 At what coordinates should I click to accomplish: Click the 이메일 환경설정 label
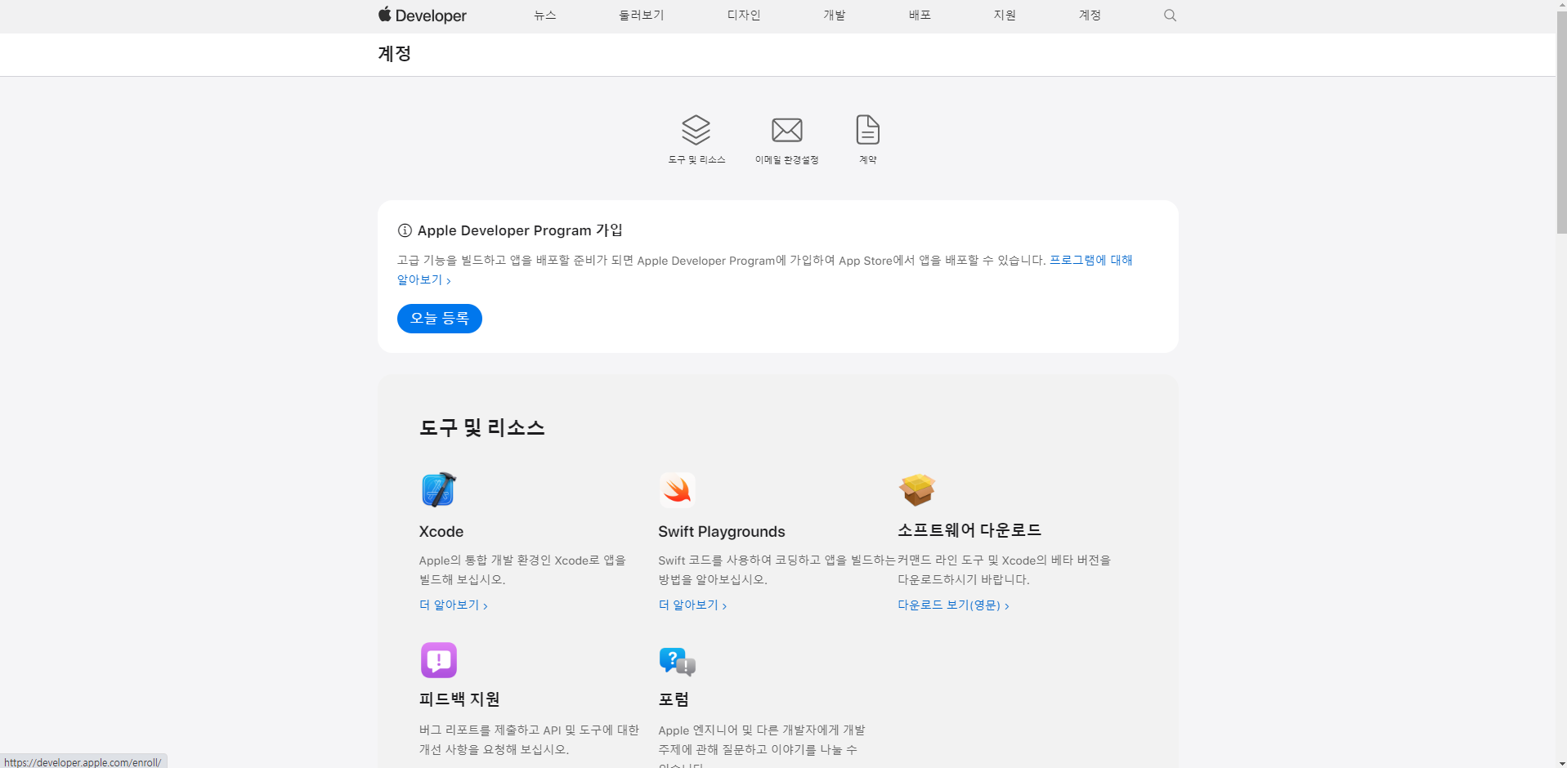tap(787, 160)
